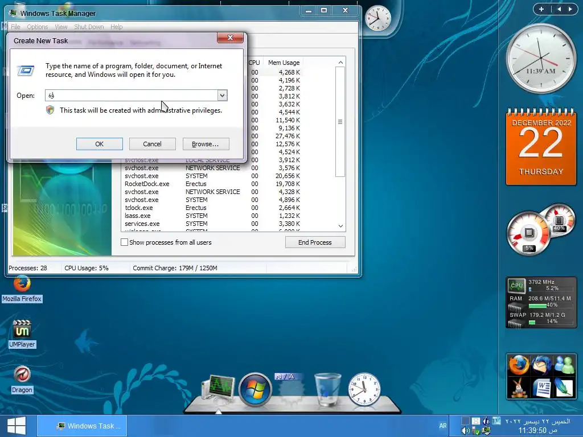Click the CPU meter gauge gadget
Image resolution: width=583 pixels, height=437 pixels.
pyautogui.click(x=541, y=230)
